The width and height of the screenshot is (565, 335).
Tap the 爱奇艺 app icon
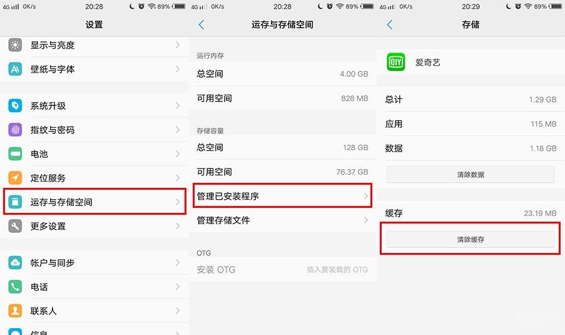pyautogui.click(x=396, y=62)
